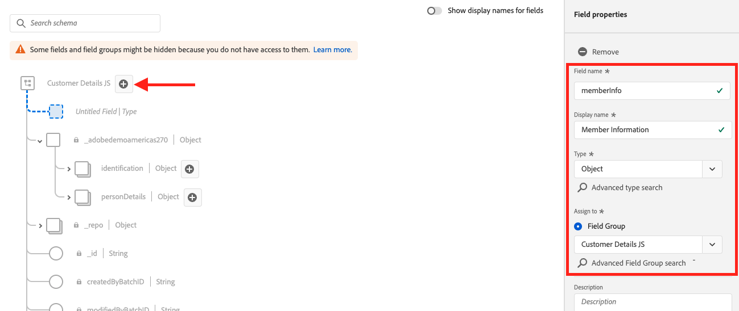This screenshot has width=739, height=311.
Task: Open the Type dropdown arrow
Action: (712, 169)
